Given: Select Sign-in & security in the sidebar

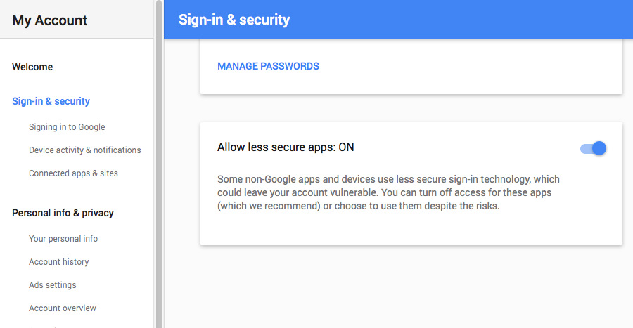Looking at the screenshot, I should click(x=51, y=101).
